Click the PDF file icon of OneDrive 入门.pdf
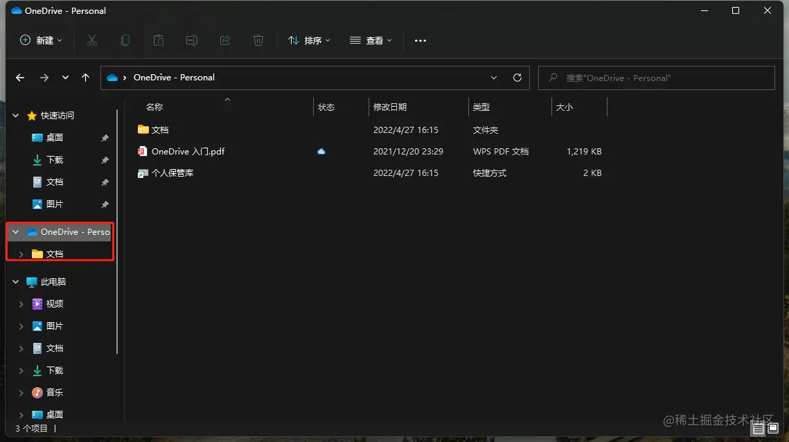This screenshot has height=442, width=789. [143, 151]
